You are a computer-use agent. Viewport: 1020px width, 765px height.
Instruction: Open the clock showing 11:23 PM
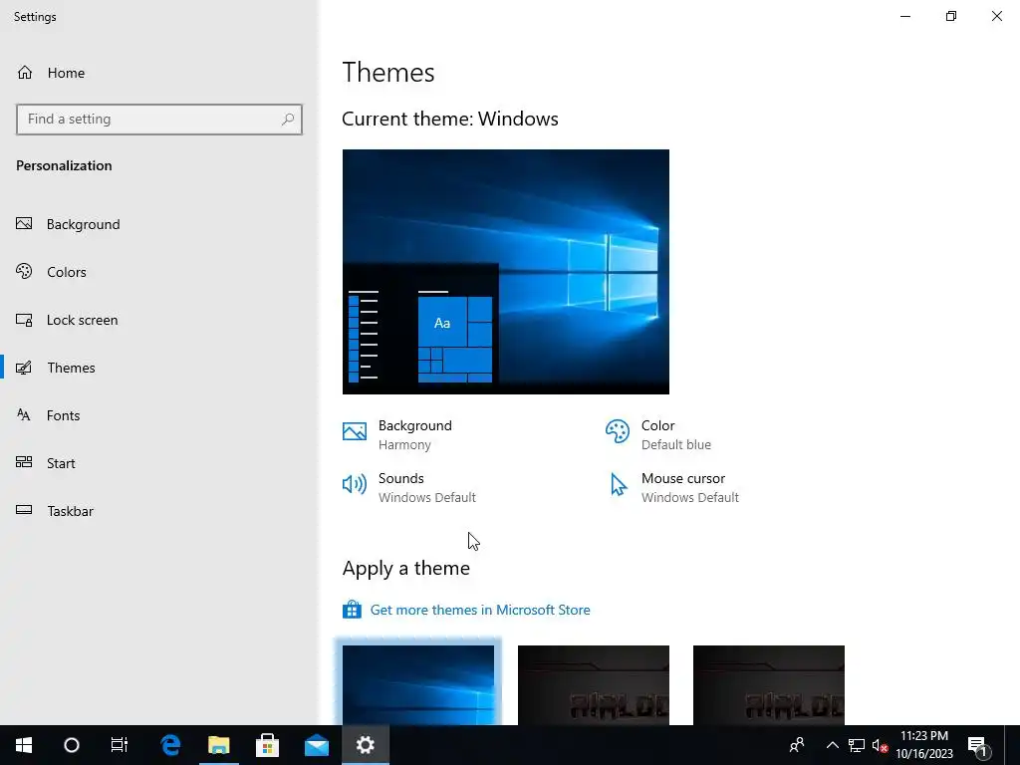point(923,745)
